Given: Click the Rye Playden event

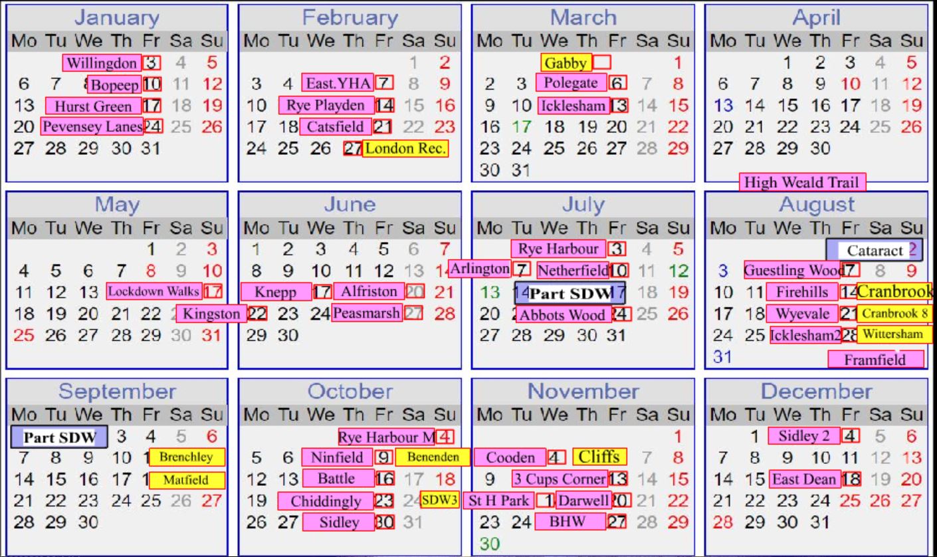Looking at the screenshot, I should (326, 105).
